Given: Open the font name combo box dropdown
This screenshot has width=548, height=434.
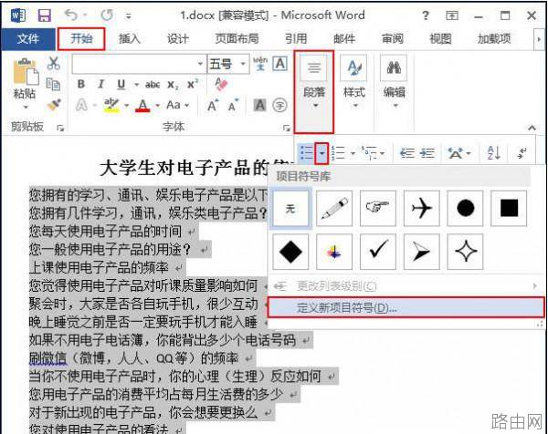Looking at the screenshot, I should click(200, 64).
